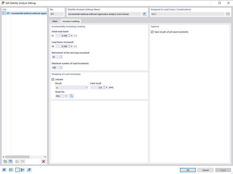Click the list scrollbar left arrow
Screen dimensions: 233x174
pyautogui.click(x=4, y=157)
